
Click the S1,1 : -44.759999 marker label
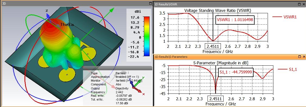pyautogui.click(x=236, y=72)
